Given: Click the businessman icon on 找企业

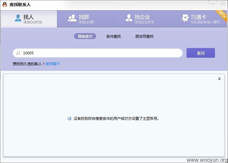Looking at the screenshot, I should [129, 18].
